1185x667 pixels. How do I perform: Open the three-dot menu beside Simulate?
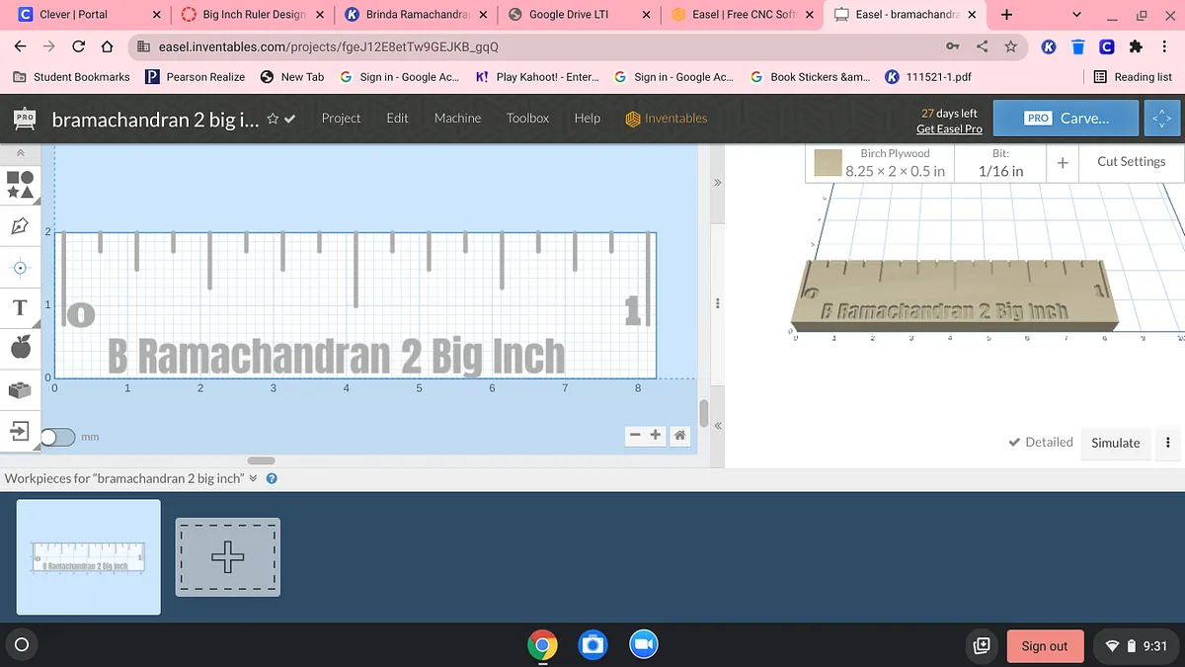tap(1168, 443)
